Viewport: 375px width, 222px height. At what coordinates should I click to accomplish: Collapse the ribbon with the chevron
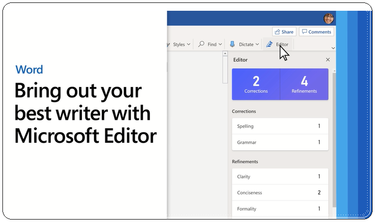click(333, 48)
